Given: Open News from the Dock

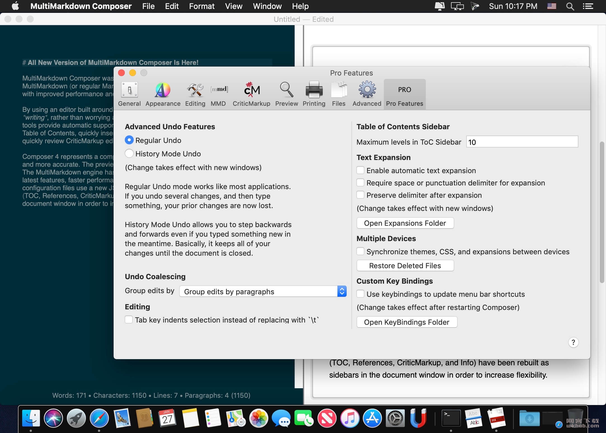Looking at the screenshot, I should (327, 418).
